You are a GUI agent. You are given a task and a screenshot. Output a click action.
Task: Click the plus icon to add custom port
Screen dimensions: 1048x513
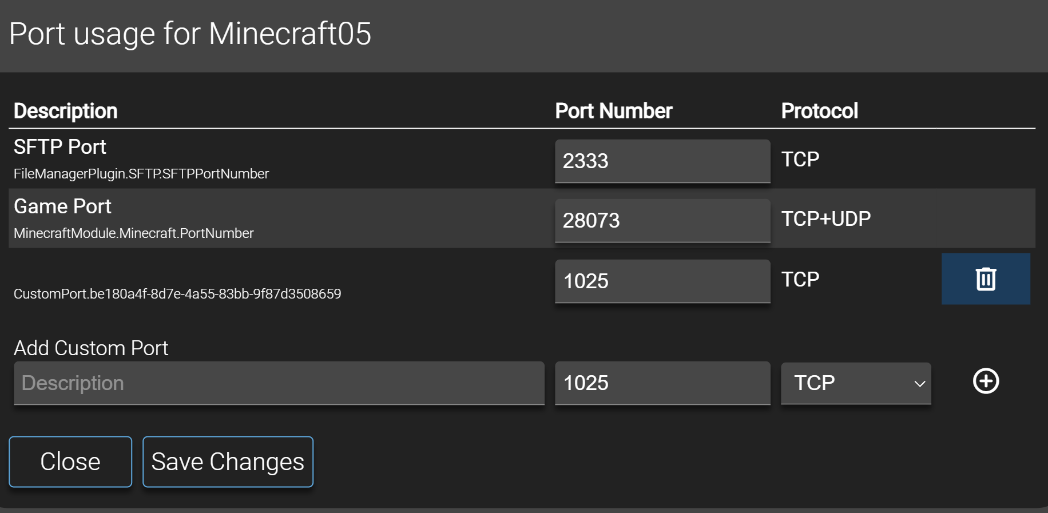986,381
